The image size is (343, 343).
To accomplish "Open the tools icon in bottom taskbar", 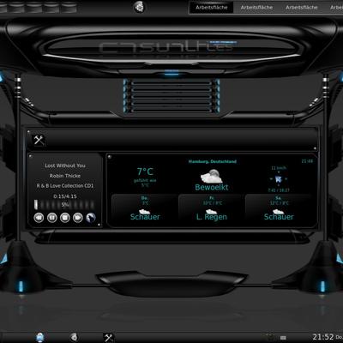I will click(x=108, y=338).
